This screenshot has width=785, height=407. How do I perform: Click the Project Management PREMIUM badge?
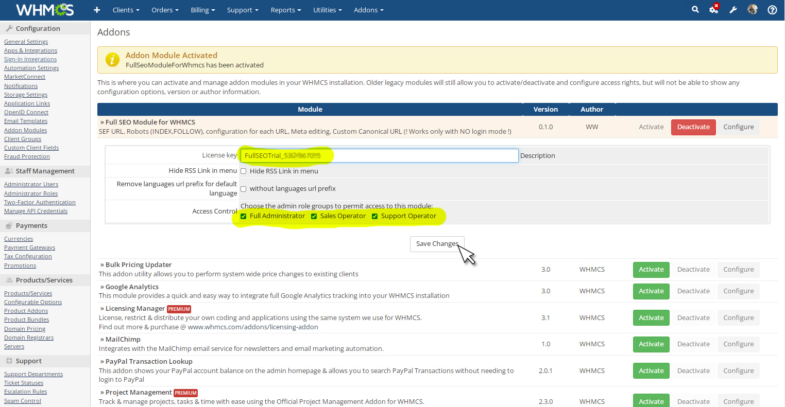click(186, 393)
